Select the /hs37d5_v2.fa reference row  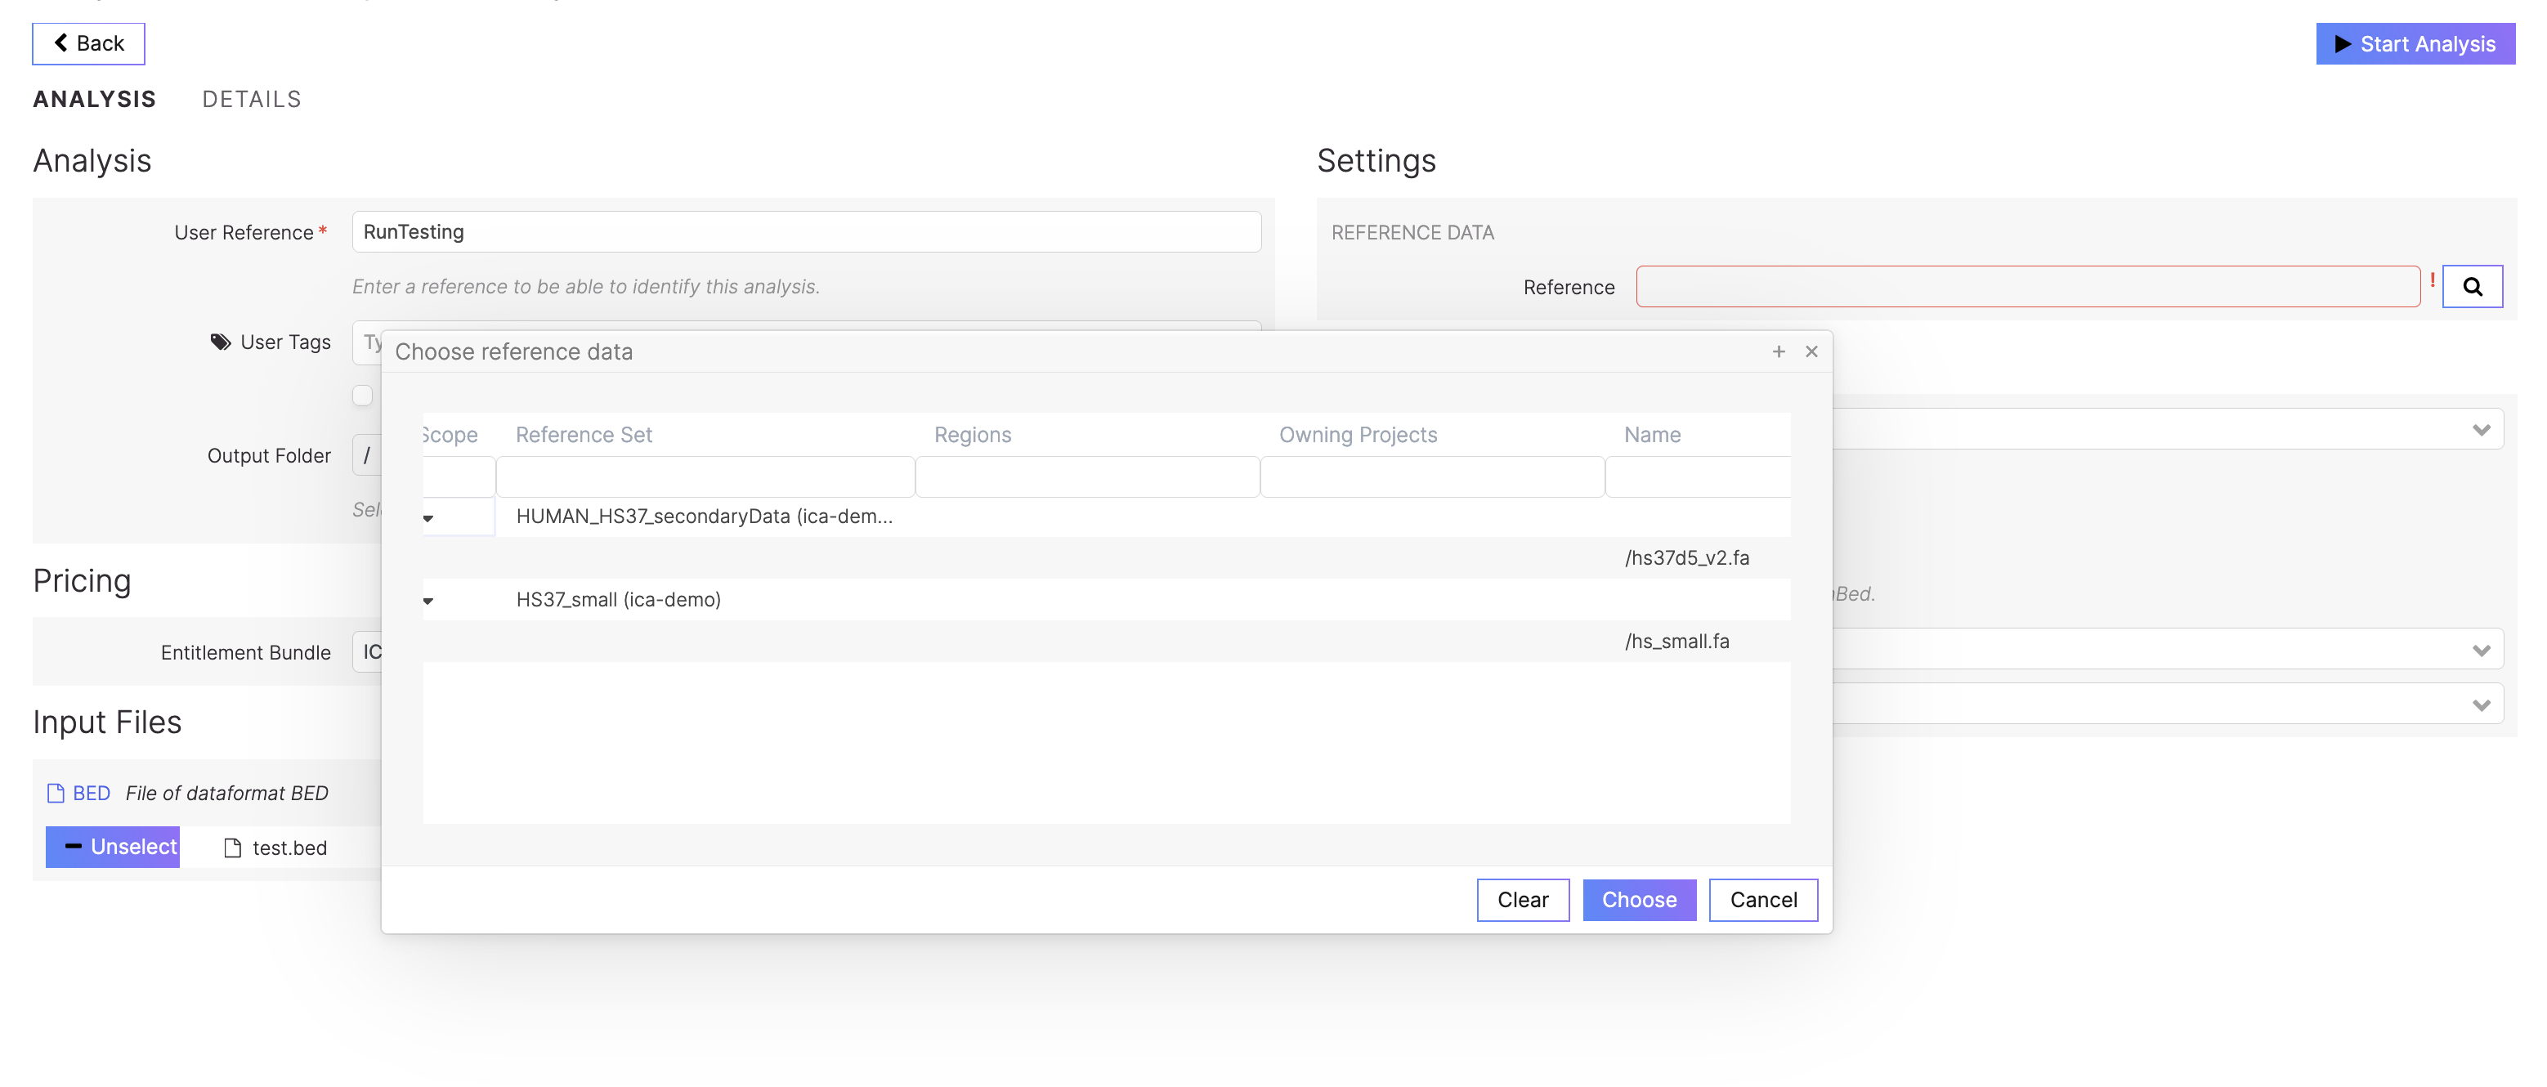[1685, 558]
